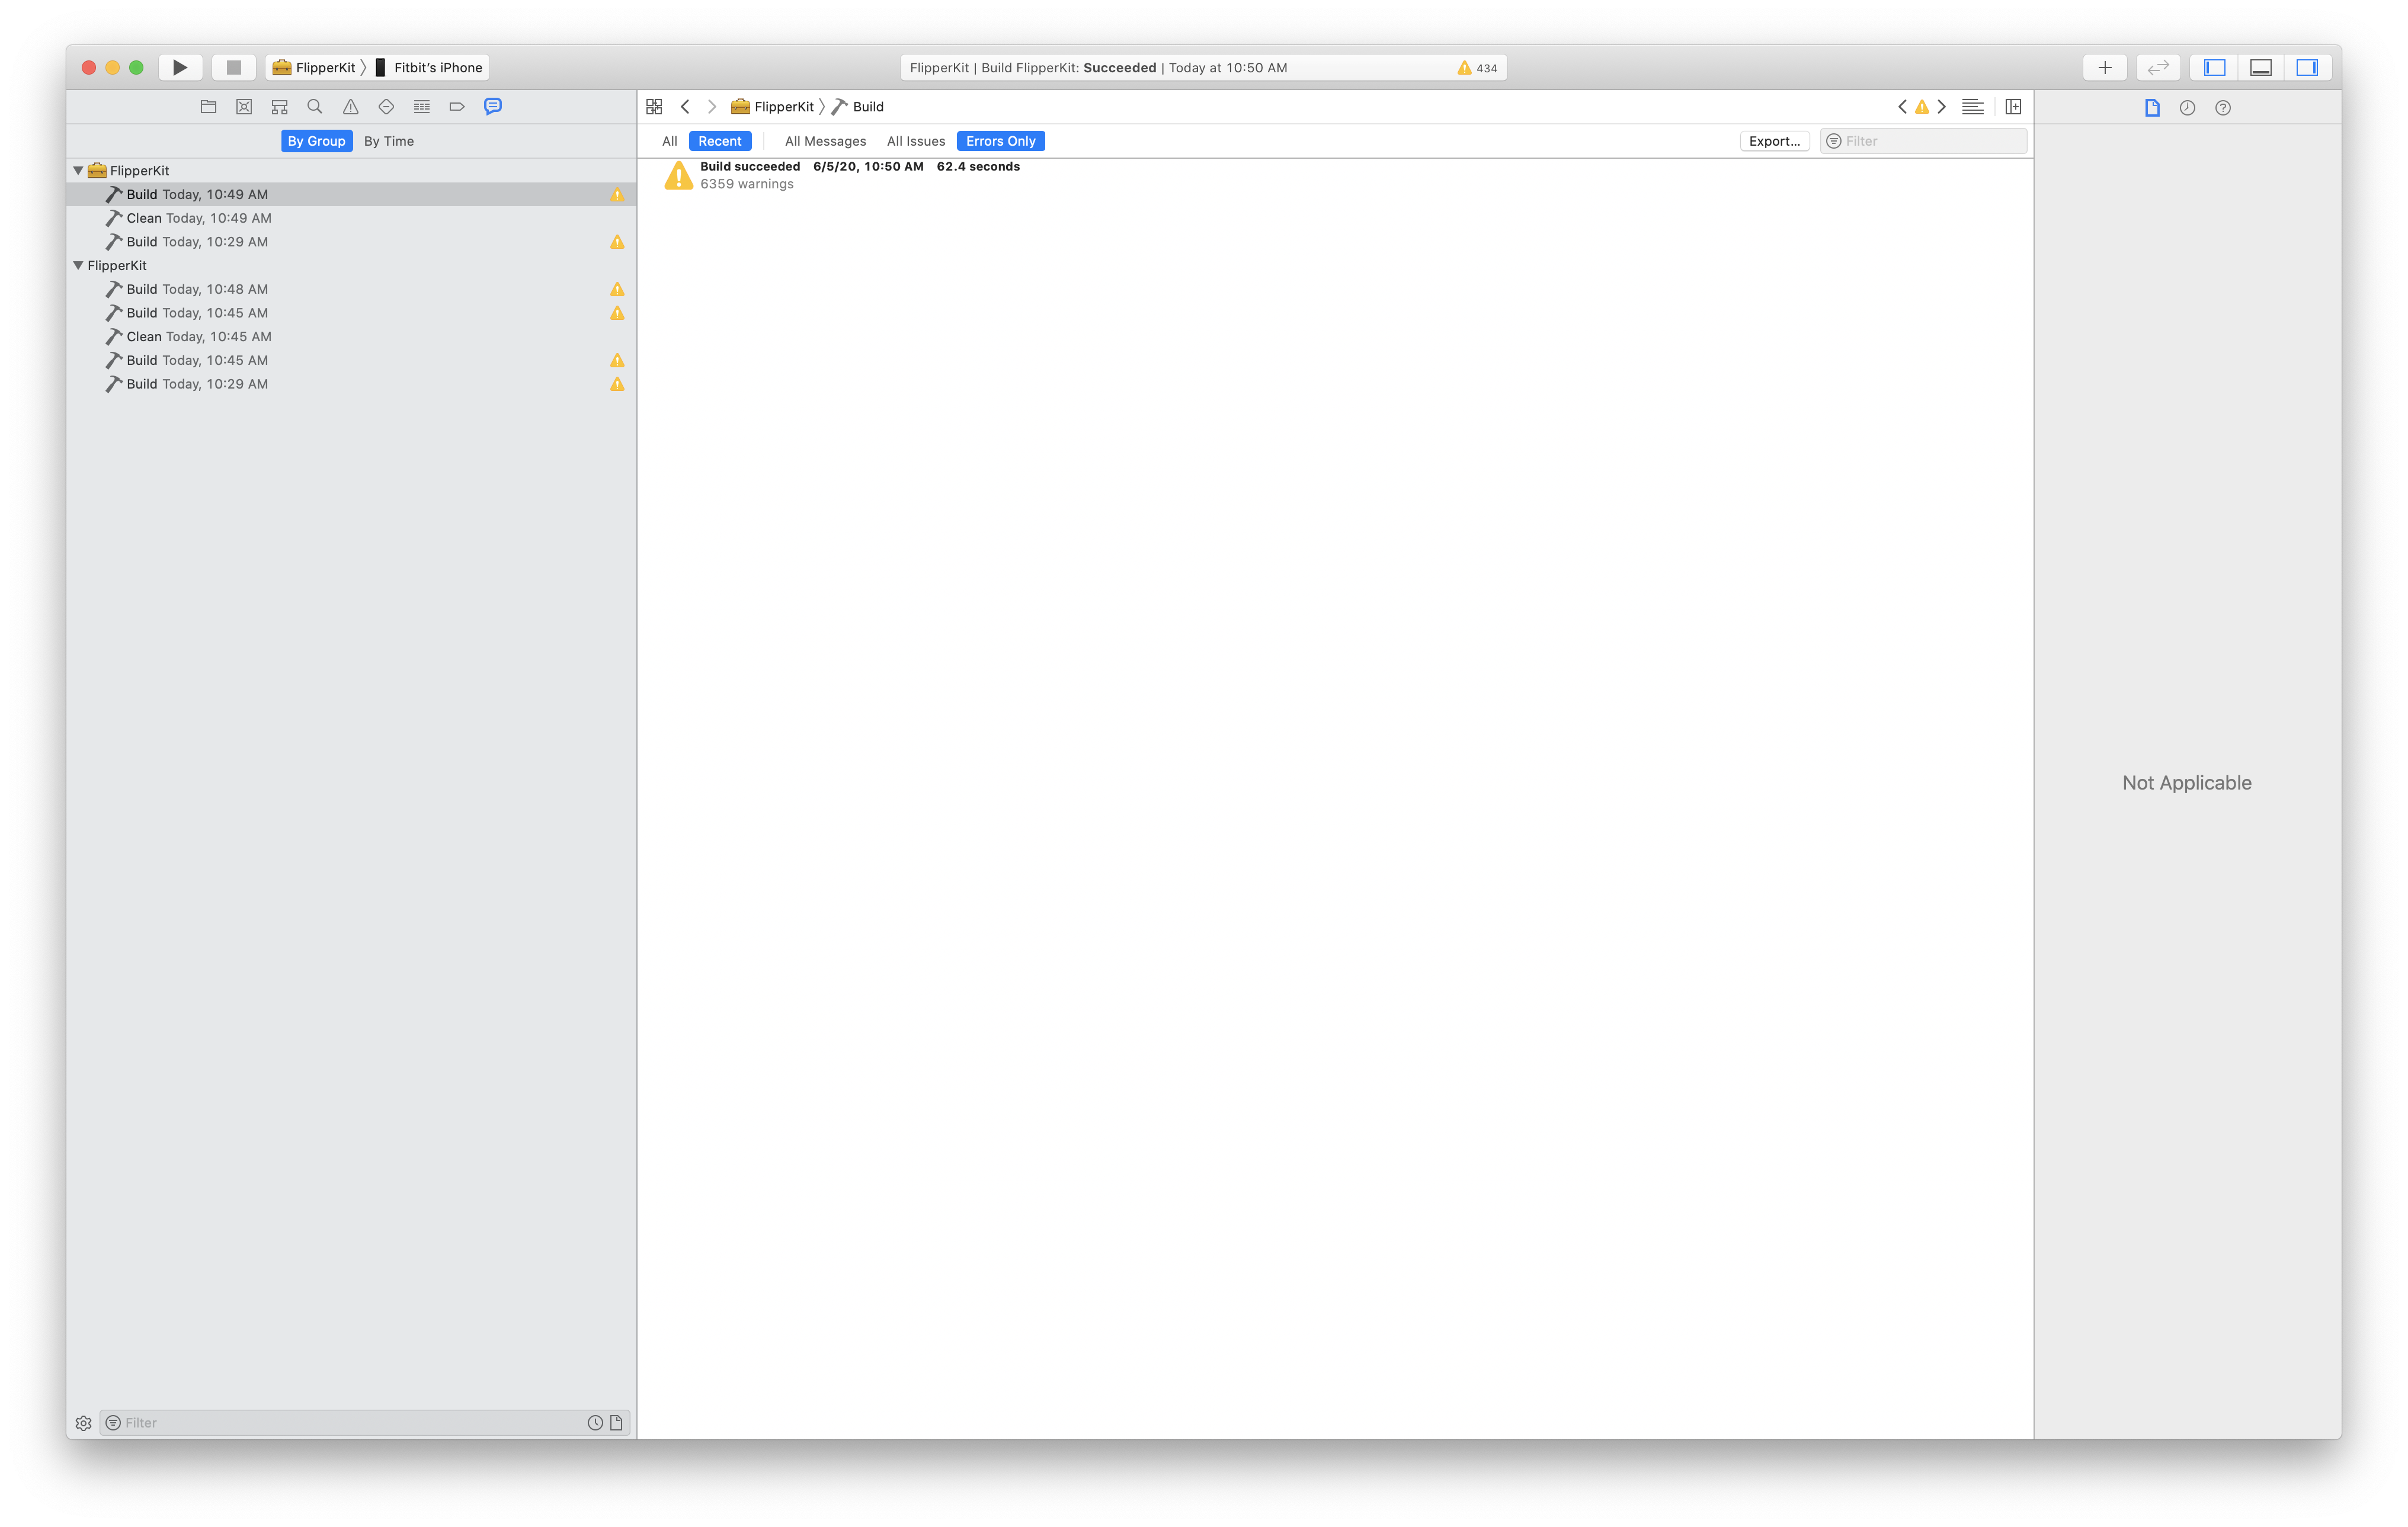Open the Report navigator tab icon
This screenshot has width=2408, height=1527.
[x=493, y=106]
